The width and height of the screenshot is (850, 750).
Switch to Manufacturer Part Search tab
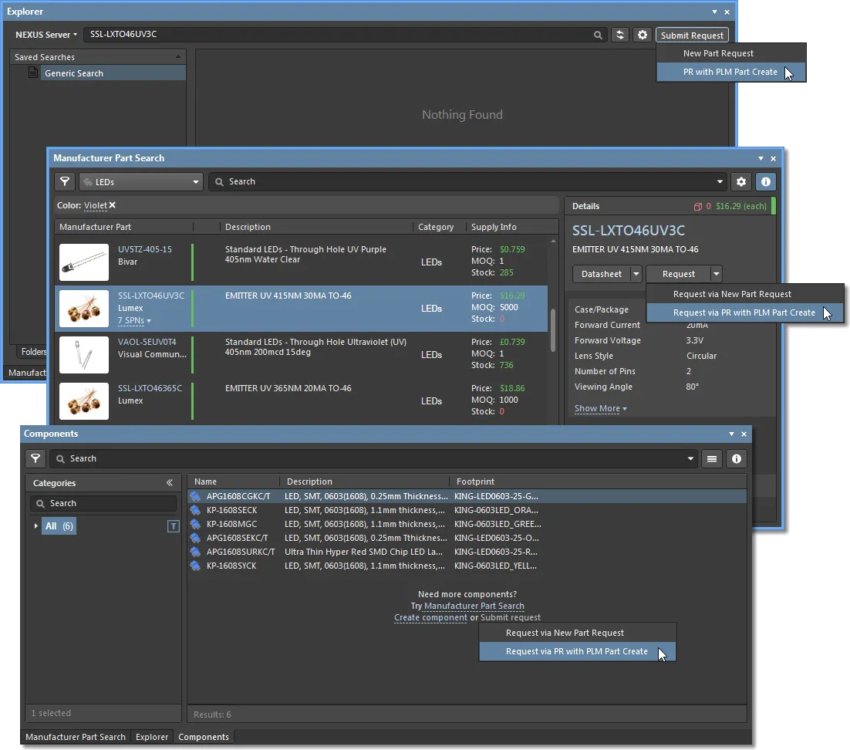point(76,737)
